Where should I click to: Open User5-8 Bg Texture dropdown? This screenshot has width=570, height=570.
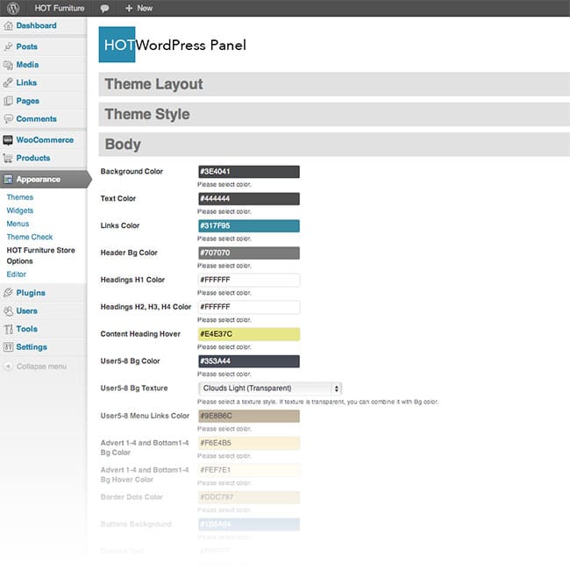(x=269, y=388)
